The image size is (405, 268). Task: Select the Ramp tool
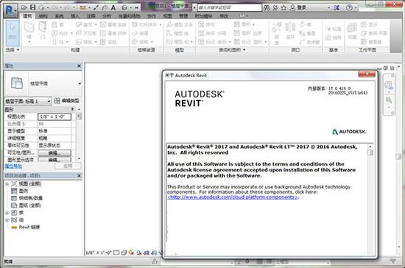140,33
